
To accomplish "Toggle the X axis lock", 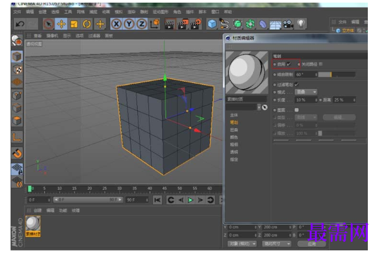I will coord(117,24).
